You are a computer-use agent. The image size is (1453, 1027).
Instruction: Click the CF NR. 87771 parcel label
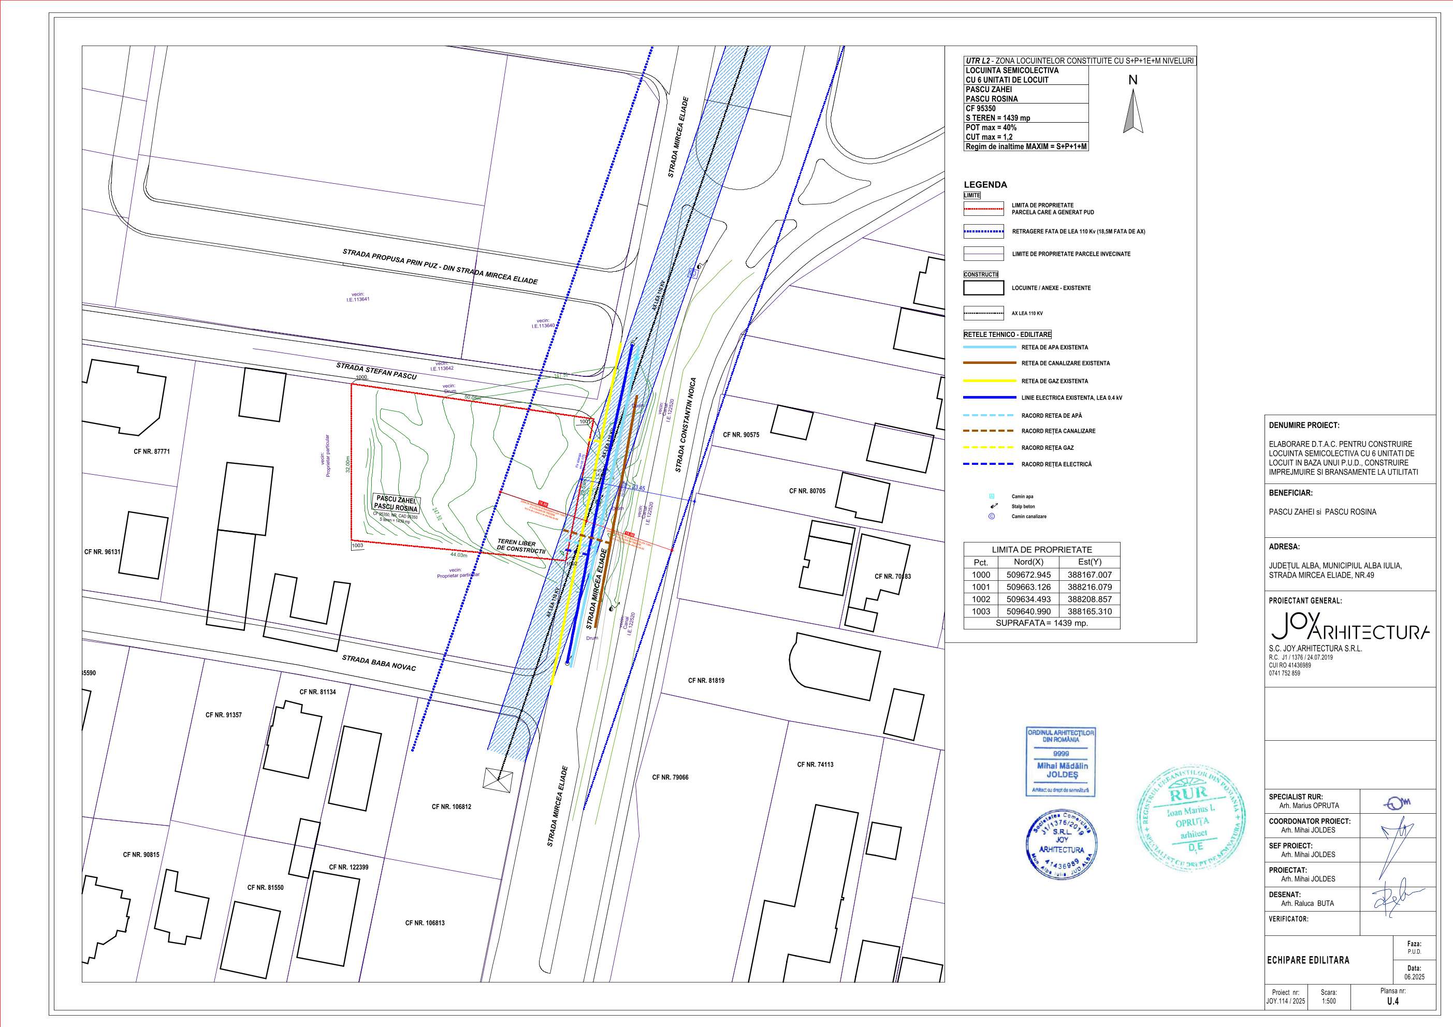point(152,452)
